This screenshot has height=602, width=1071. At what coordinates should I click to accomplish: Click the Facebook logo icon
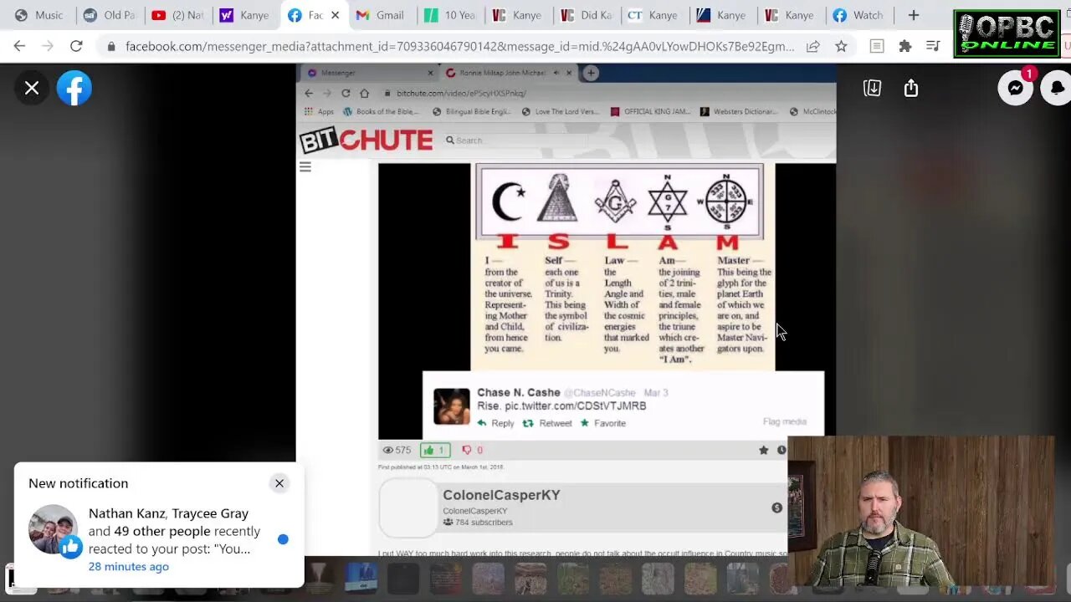coord(74,88)
